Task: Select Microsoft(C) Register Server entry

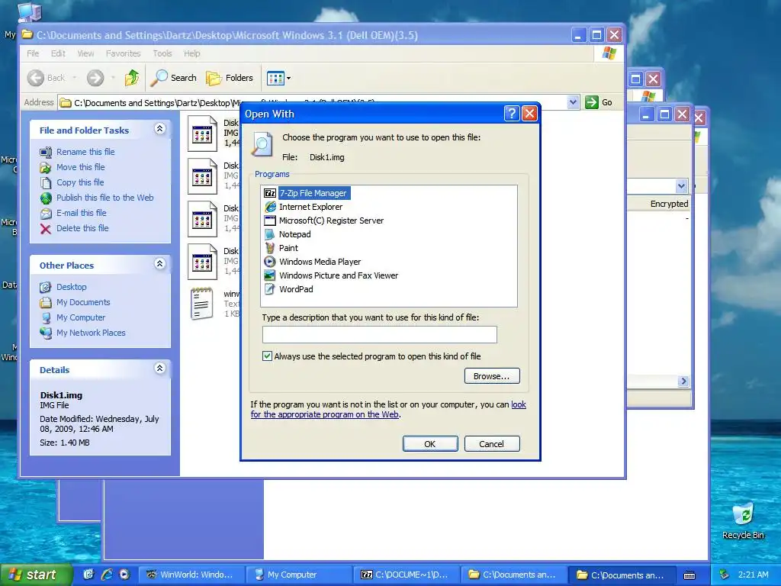Action: pyautogui.click(x=324, y=221)
